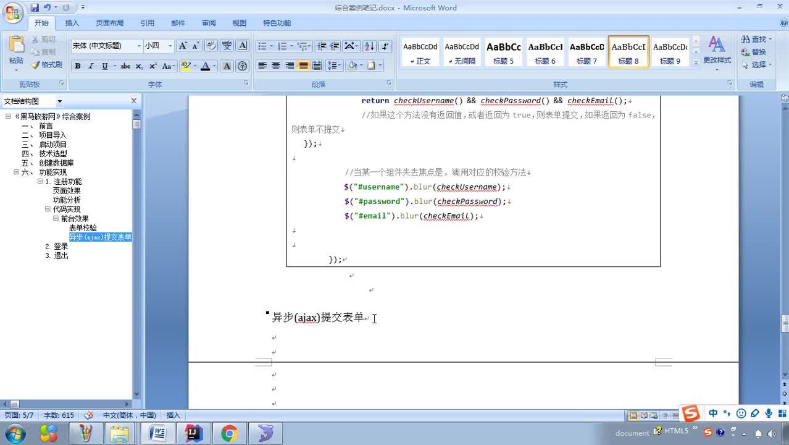Go to 表单校验 in document map

pyautogui.click(x=83, y=228)
